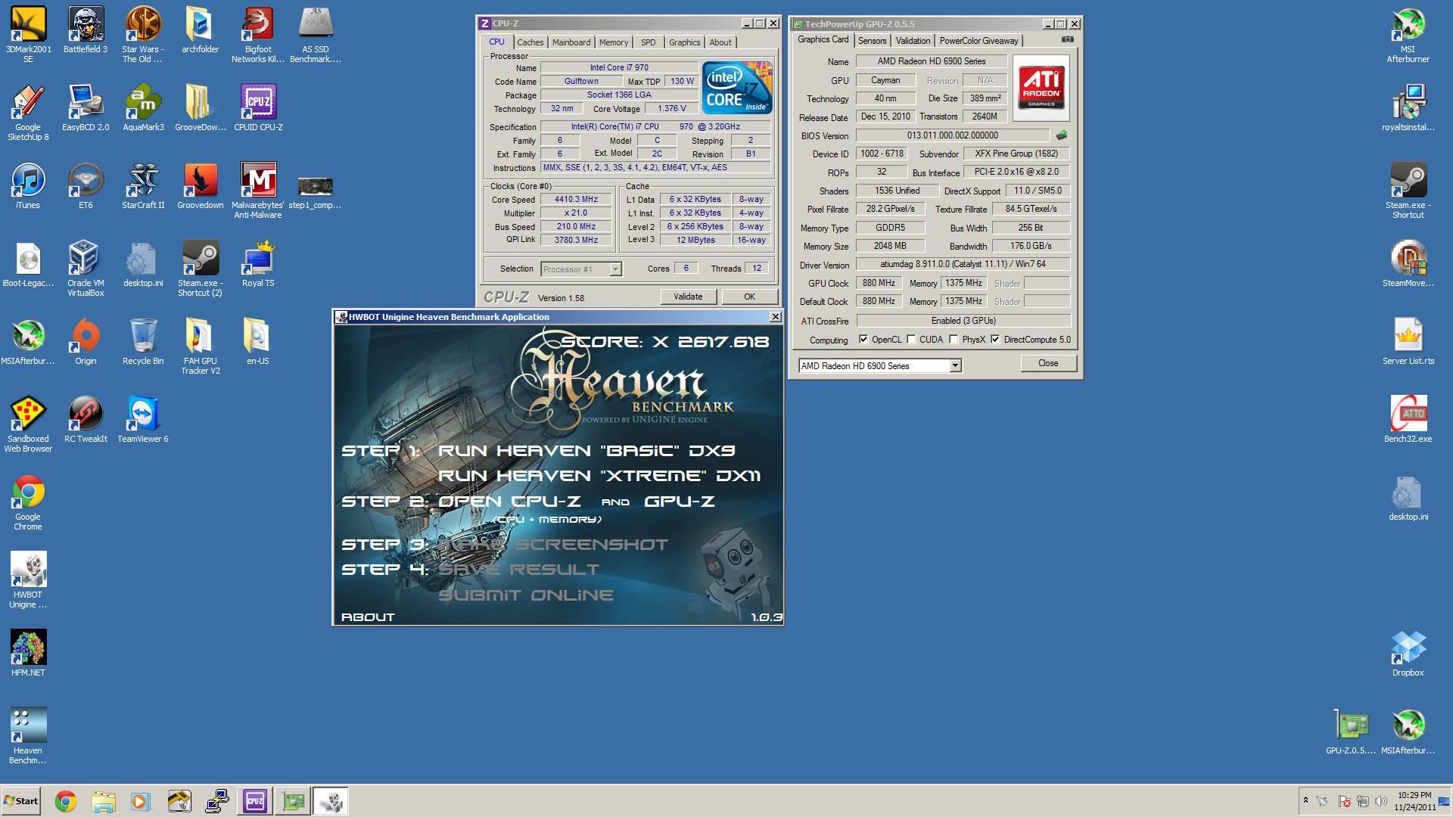Viewport: 1453px width, 817px height.
Task: Open the FAH GPU Tracker V2 icon
Action: point(200,346)
